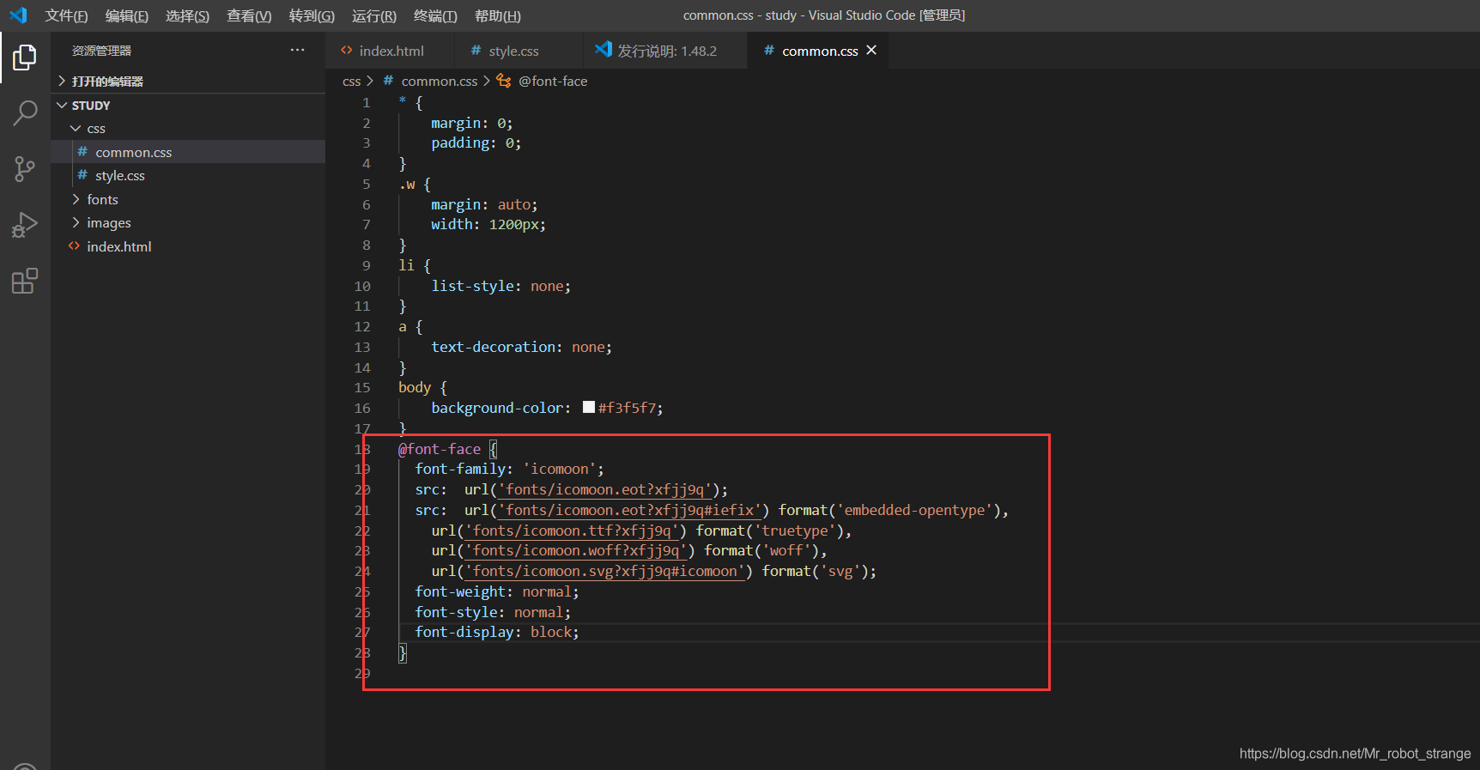The width and height of the screenshot is (1480, 770).
Task: Follow the fonts/icomoon.svg?xfjj9q#icomoon url link
Action: 604,571
